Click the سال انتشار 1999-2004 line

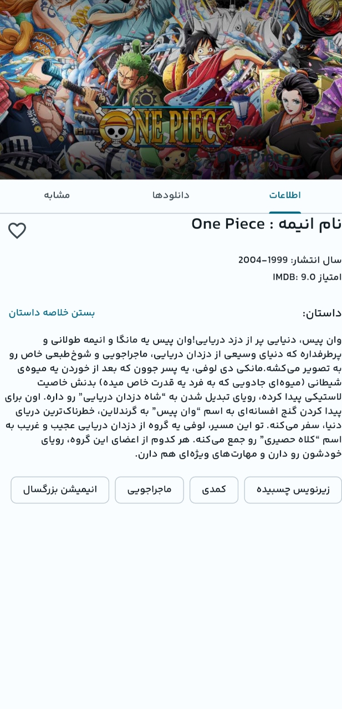click(x=290, y=260)
